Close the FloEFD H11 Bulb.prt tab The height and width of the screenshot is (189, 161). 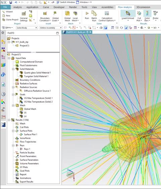tap(90, 32)
